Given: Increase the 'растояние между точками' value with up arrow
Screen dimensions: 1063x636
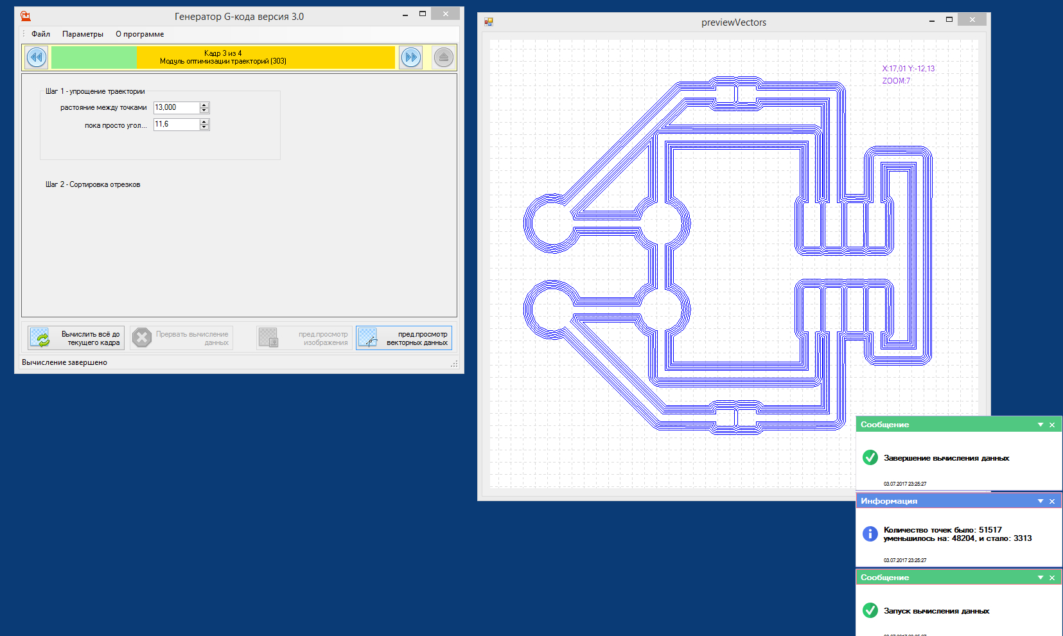Looking at the screenshot, I should click(204, 105).
